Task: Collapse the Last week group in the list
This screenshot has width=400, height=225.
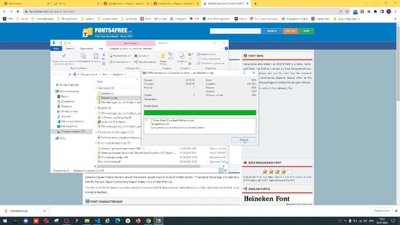Action: click(96, 132)
